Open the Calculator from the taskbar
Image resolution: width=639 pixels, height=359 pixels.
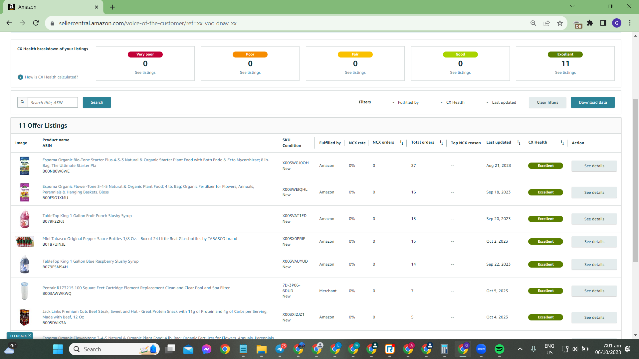point(444,349)
